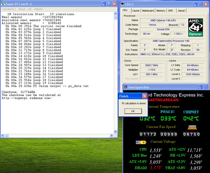Switch to the Mainboard tab in CPU-Z
210x173 pixels.
pyautogui.click(x=148, y=11)
